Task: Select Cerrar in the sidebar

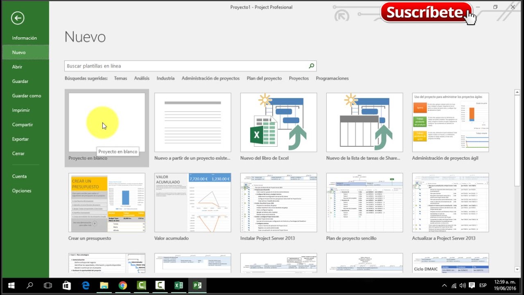Action: [25, 154]
